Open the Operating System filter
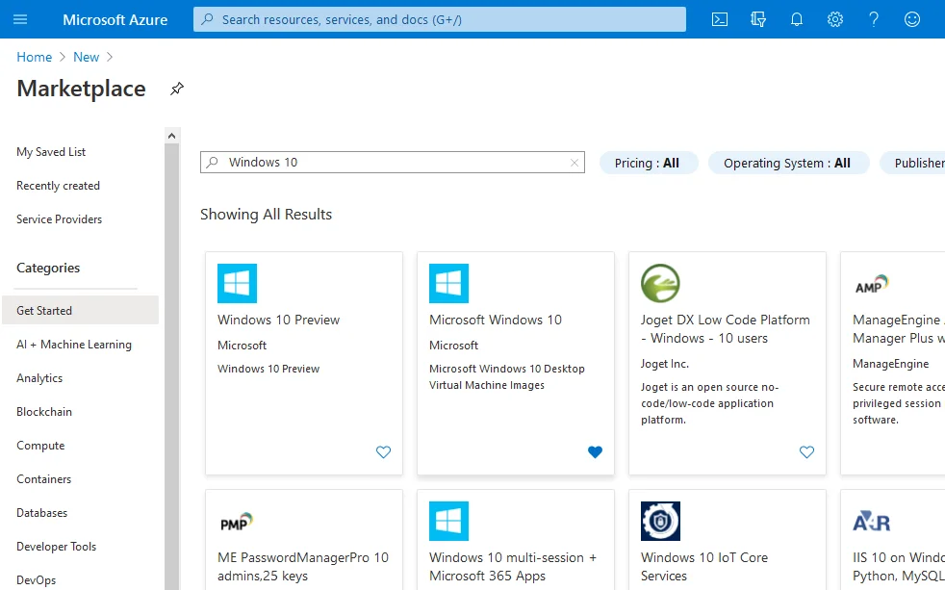The image size is (945, 590). 788,163
